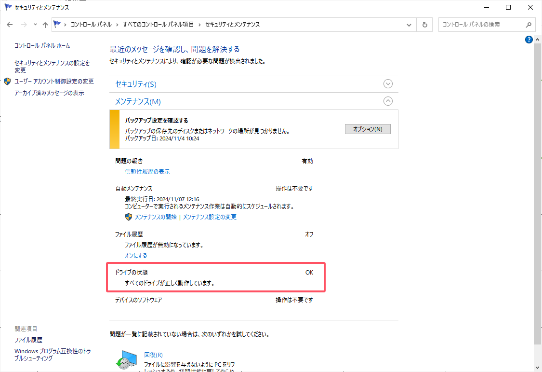
Task: Click the shield icon beside メンテナンスの開始
Action: 129,217
